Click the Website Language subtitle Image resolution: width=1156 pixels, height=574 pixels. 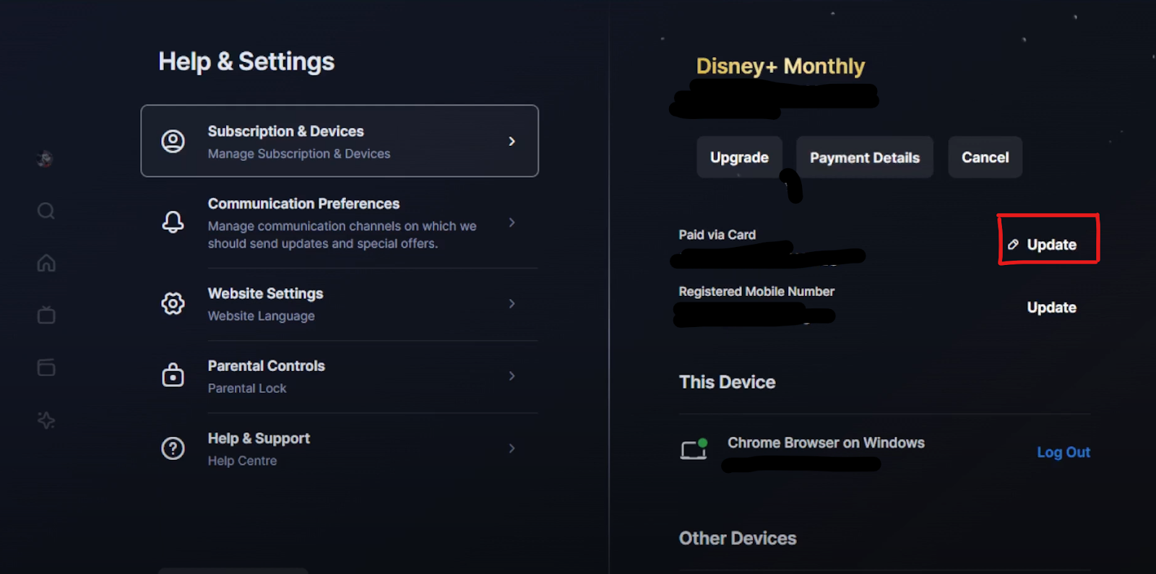(x=261, y=316)
